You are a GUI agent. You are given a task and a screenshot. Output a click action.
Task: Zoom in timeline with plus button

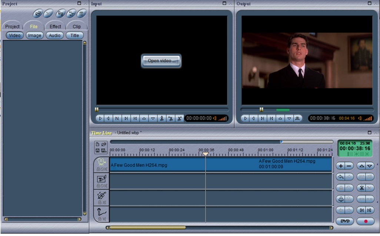pyautogui.click(x=341, y=166)
